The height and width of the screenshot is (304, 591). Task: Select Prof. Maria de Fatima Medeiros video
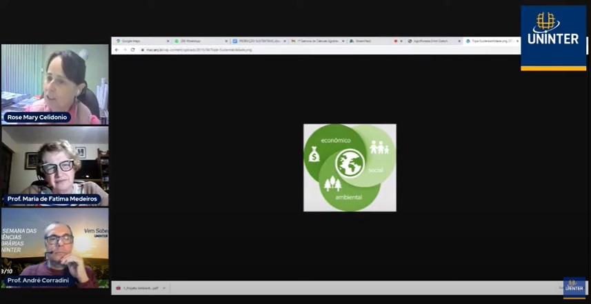[54, 165]
